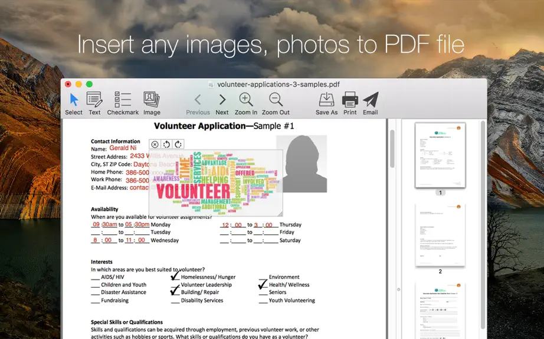Viewport: 544px width, 339px height.
Task: Choose the Select arrow tool
Action: [x=74, y=104]
